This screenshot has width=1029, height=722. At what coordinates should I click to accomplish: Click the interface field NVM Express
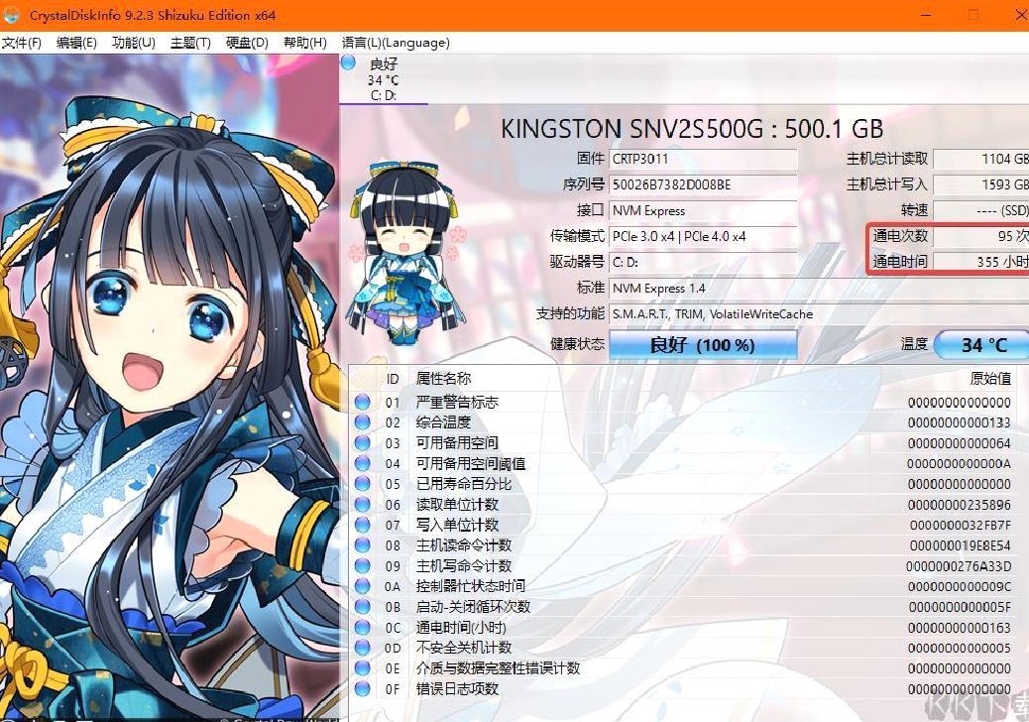coord(703,210)
